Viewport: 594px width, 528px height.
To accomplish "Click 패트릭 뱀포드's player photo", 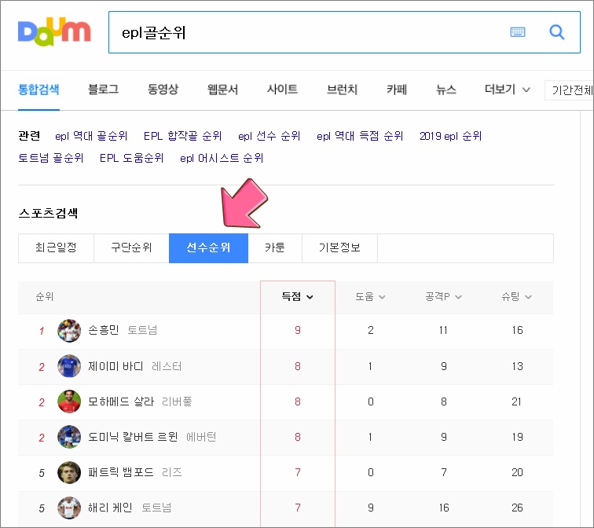I will point(69,472).
